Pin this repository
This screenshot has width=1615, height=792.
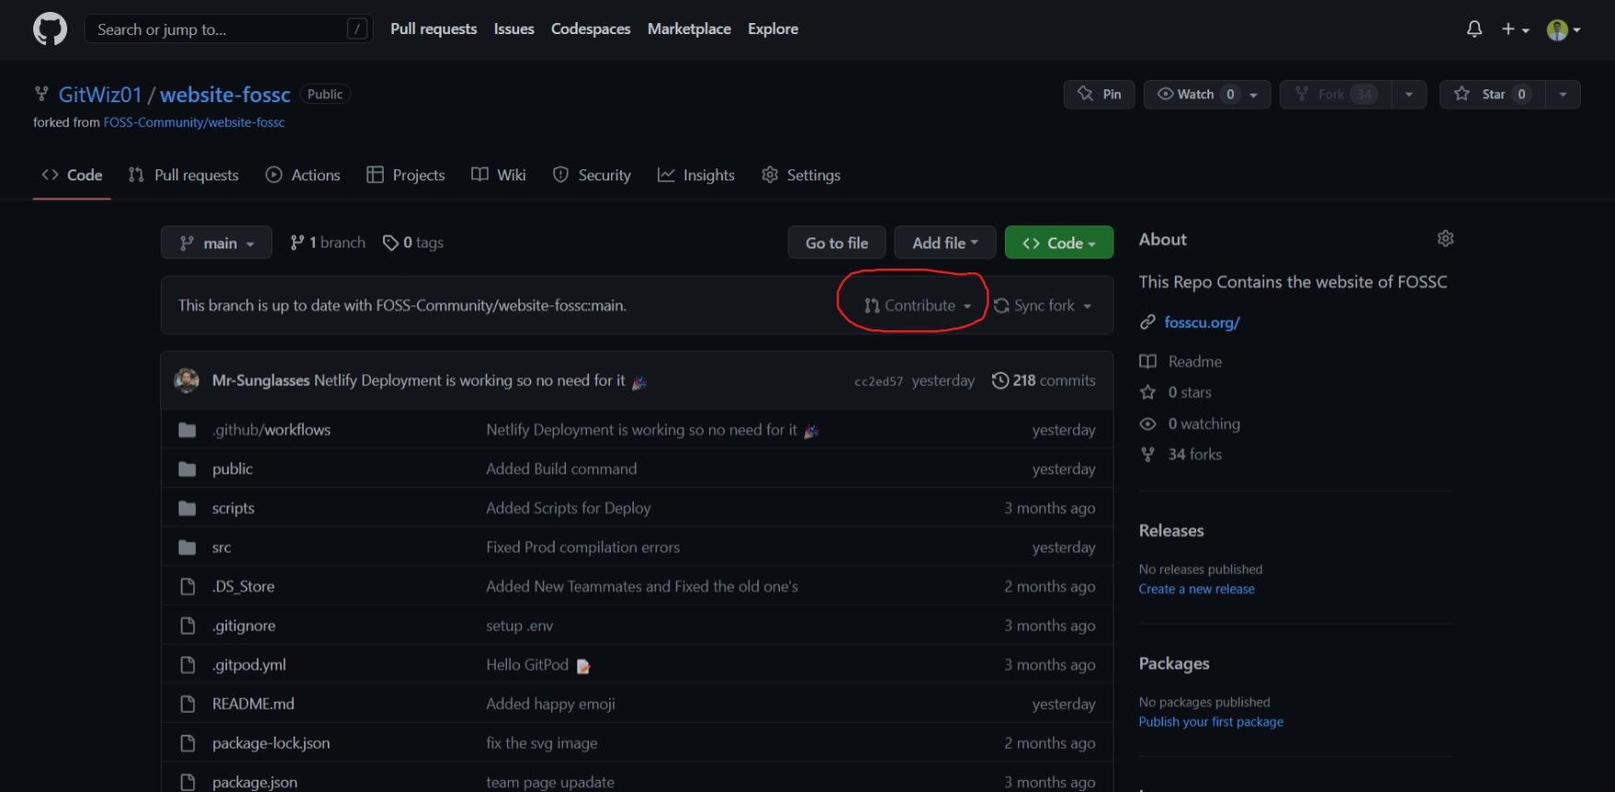(1099, 94)
